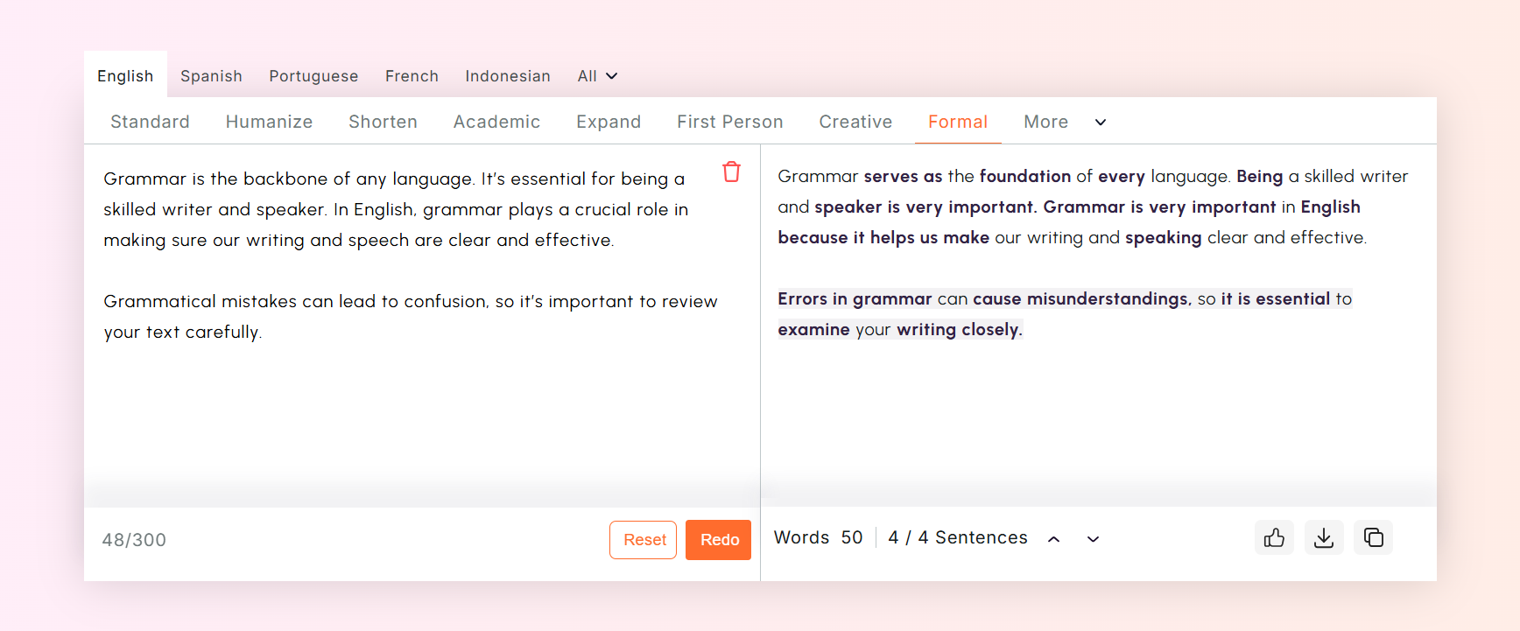Download the paraphrased output
The image size is (1520, 631).
[x=1324, y=537]
